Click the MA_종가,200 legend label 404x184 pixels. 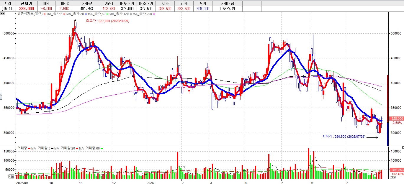pyautogui.click(x=142, y=14)
